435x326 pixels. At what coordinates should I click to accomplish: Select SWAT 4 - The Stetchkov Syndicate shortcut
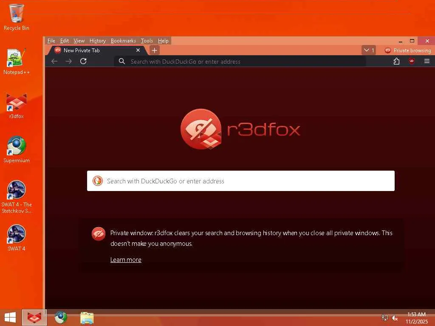(x=17, y=197)
